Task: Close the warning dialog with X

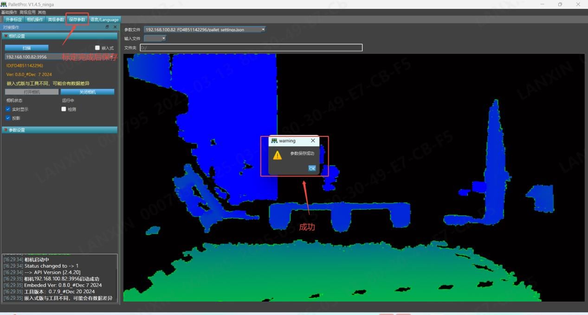Action: tap(313, 141)
